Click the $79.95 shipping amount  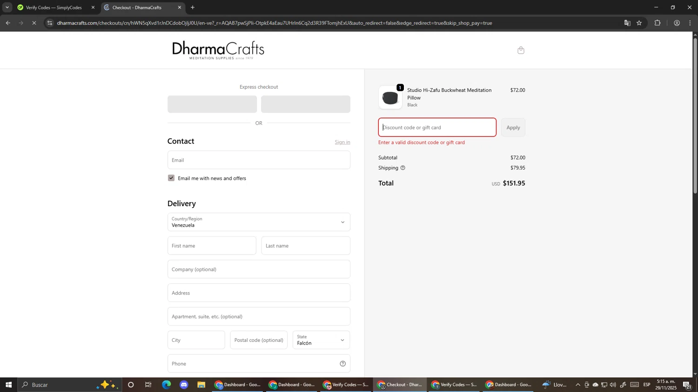(517, 168)
